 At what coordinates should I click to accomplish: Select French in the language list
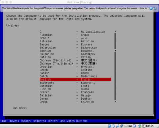pyautogui.click(x=76, y=92)
